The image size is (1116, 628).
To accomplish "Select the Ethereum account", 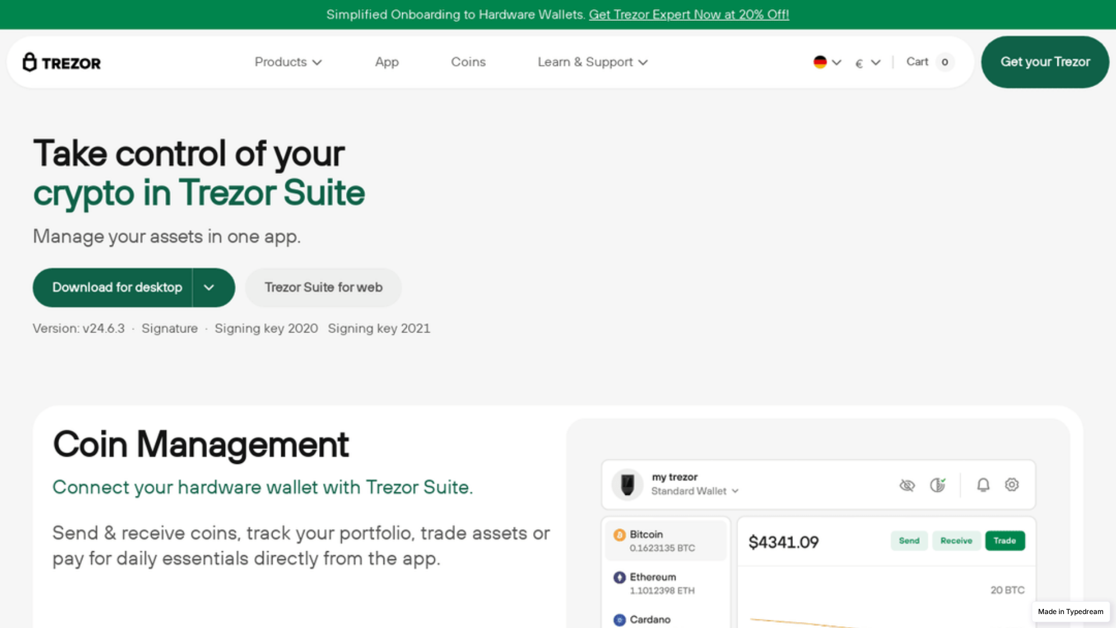I will 666,583.
